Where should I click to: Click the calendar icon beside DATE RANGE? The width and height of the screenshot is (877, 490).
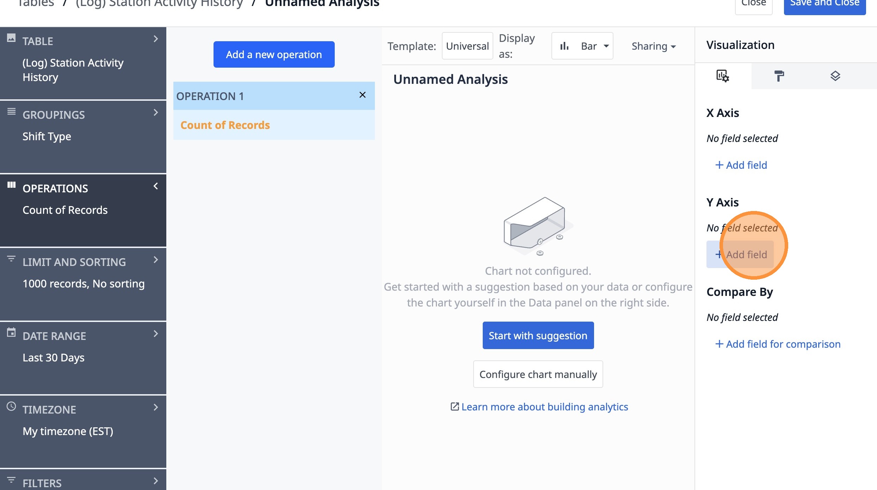[x=11, y=333]
